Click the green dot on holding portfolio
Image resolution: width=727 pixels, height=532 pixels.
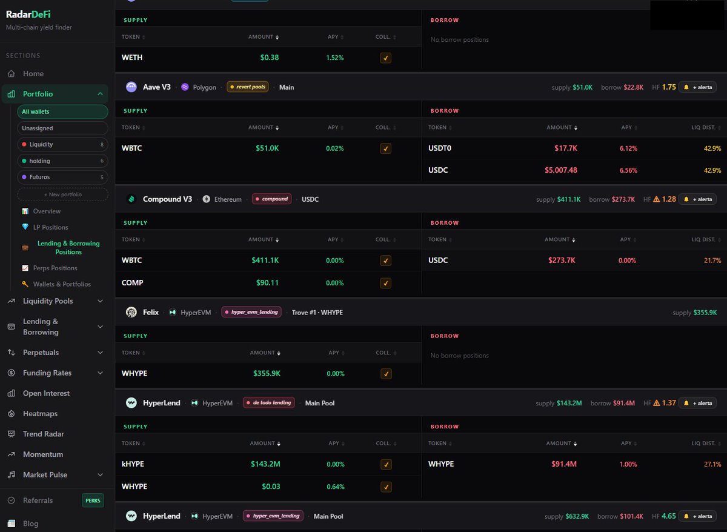coord(24,161)
